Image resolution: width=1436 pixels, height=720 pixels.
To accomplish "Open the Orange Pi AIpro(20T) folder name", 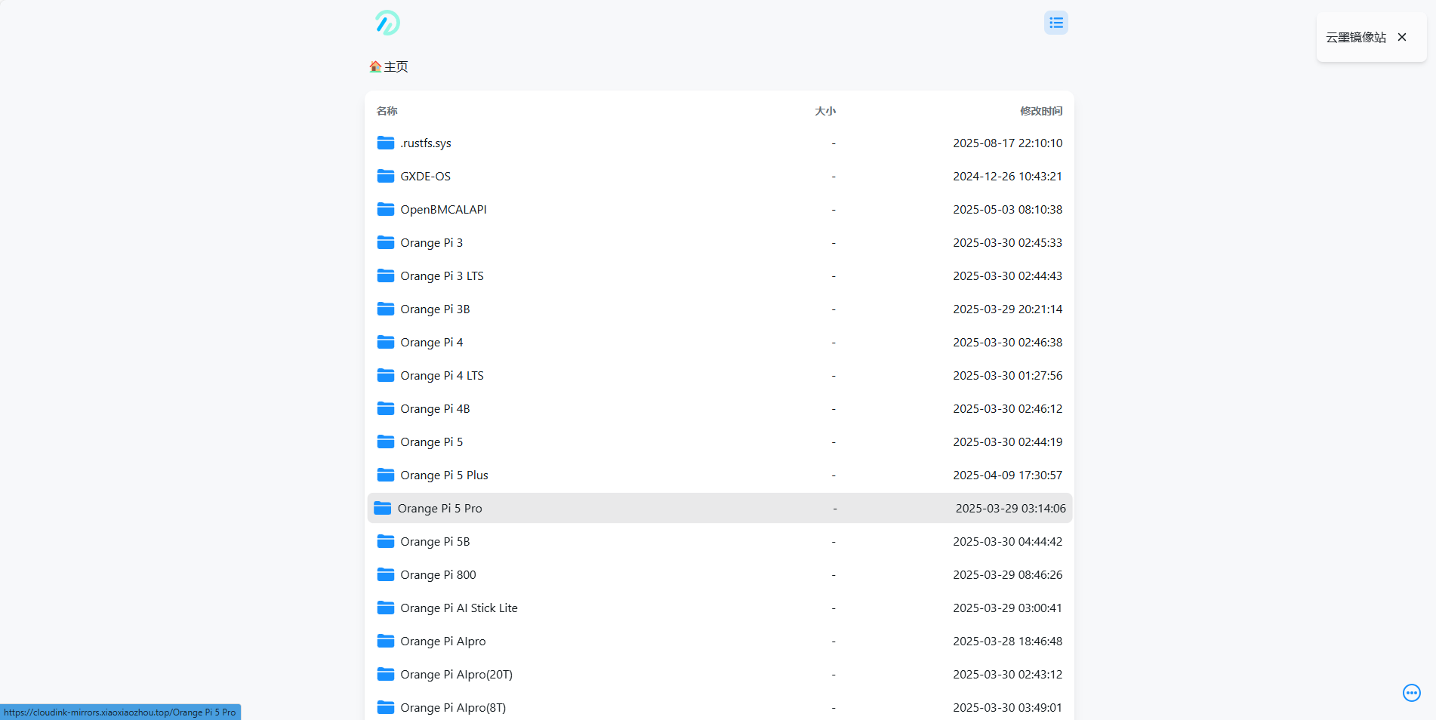I will pos(456,675).
